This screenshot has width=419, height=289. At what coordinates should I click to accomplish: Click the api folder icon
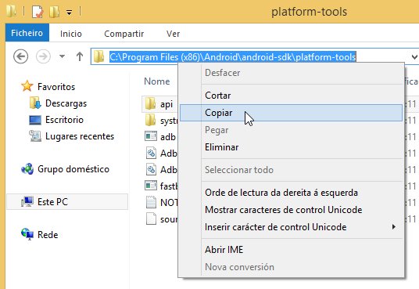[150, 103]
